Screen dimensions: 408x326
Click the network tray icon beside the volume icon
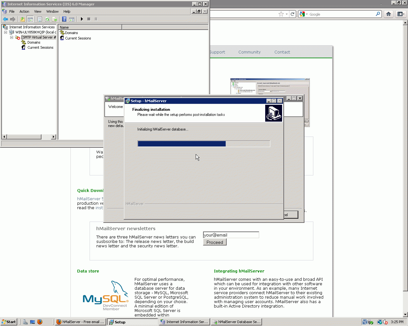[x=379, y=322]
